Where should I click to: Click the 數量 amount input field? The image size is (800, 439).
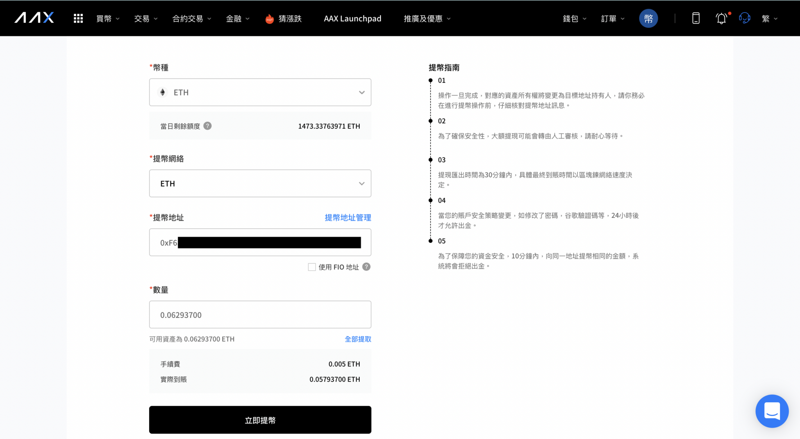[260, 314]
